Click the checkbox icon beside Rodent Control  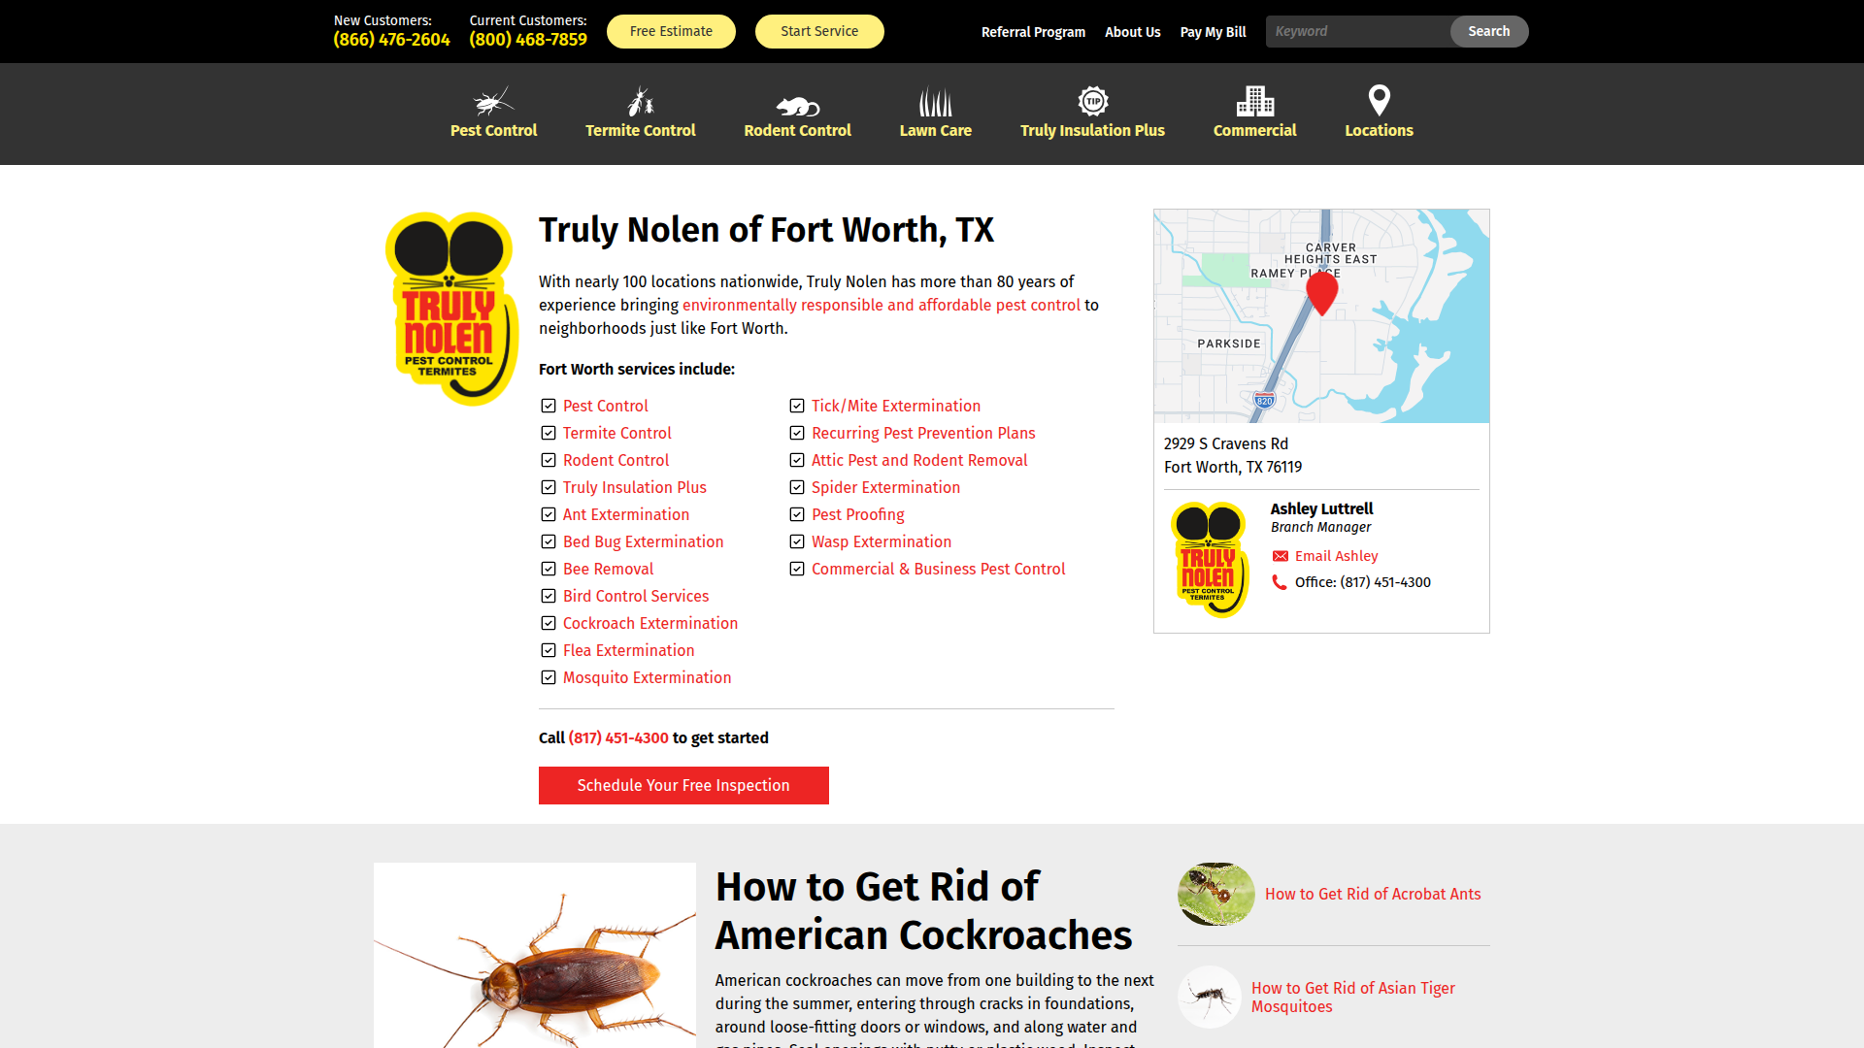pos(549,460)
